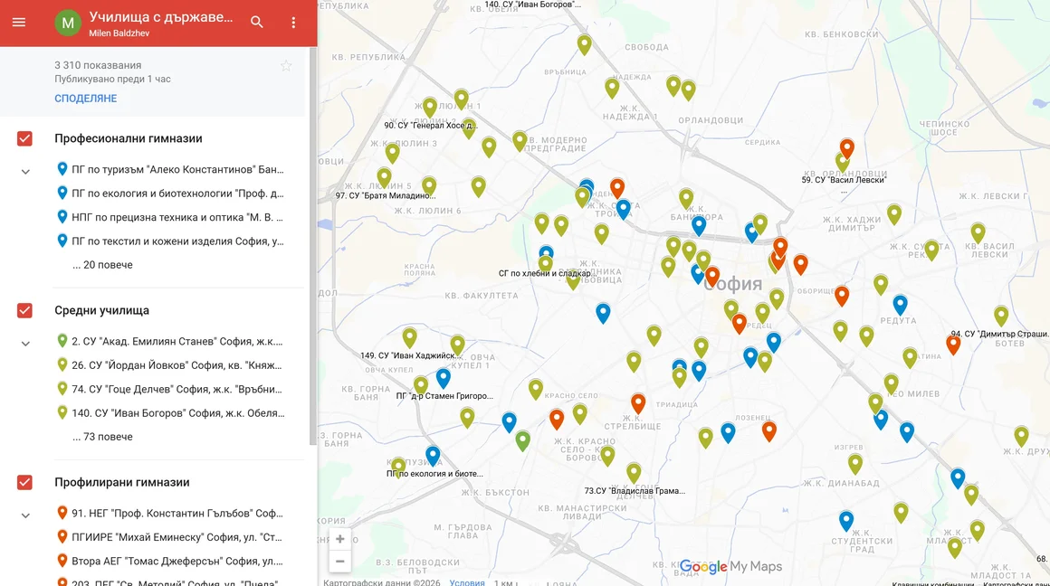Viewport: 1050px width, 586px height.
Task: Click the 94. СУ "Димитър Страши..." orange pin
Action: click(x=953, y=345)
